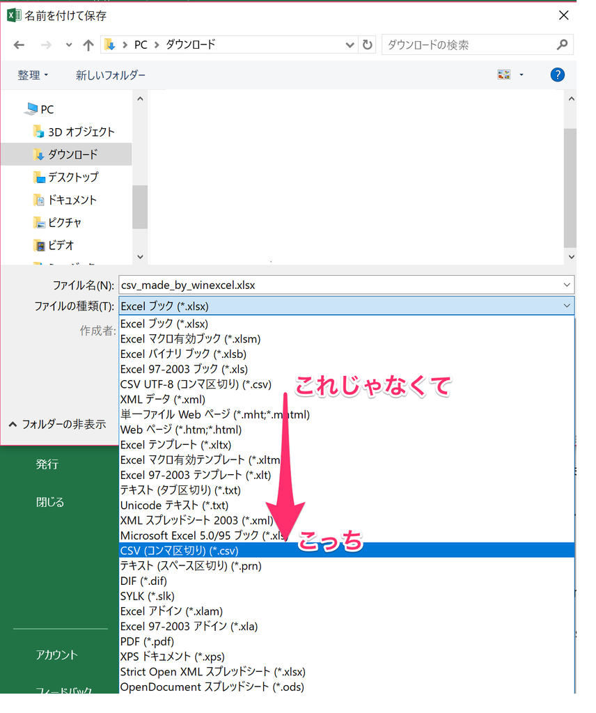This screenshot has width=596, height=713.
Task: Choose Excel マクロ有効ブック (*.xlsm)
Action: point(347,339)
